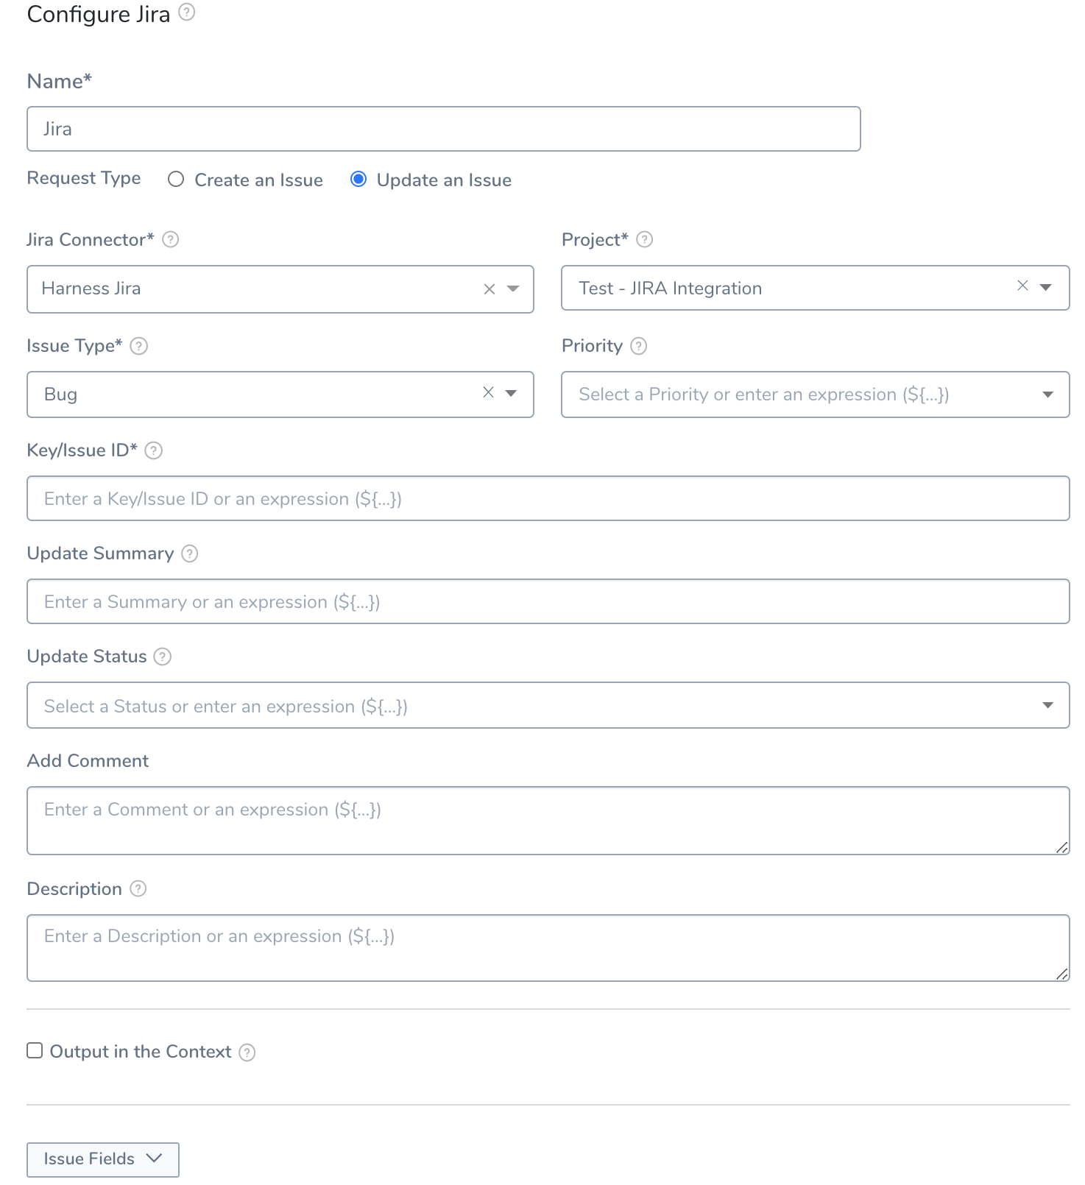Click the Priority help question icon
Image resolution: width=1085 pixels, height=1185 pixels.
639,346
